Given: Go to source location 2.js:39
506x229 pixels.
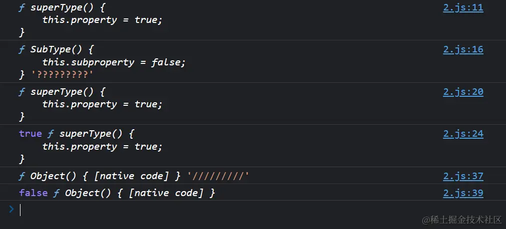Looking at the screenshot, I should tap(463, 193).
